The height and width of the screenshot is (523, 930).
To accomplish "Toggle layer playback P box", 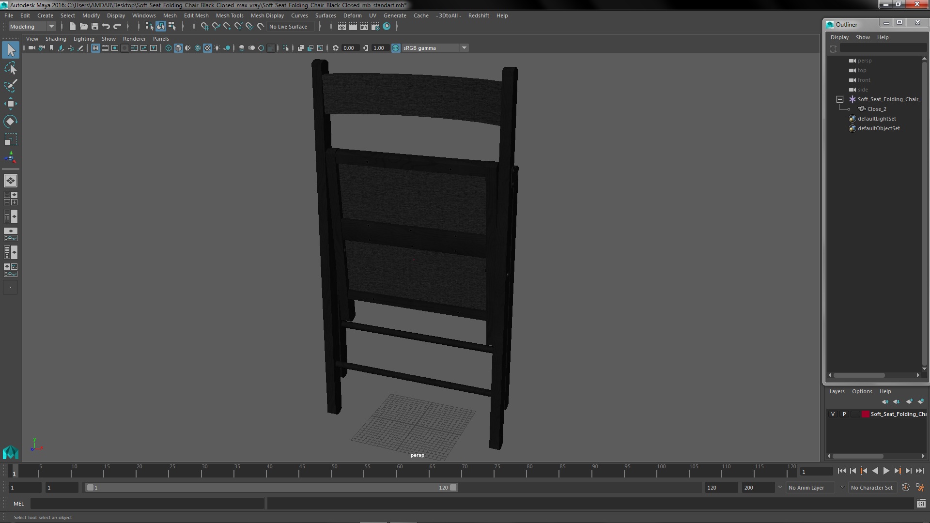I will (x=844, y=414).
